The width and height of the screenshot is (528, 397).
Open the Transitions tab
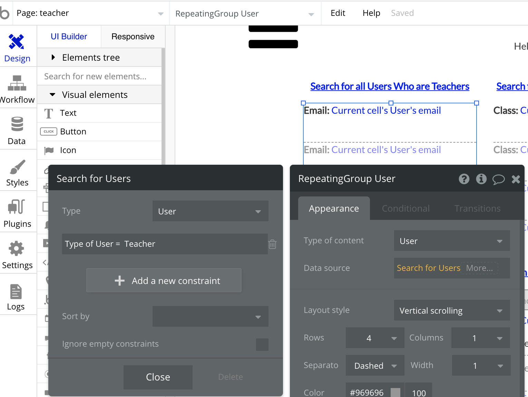coord(478,208)
